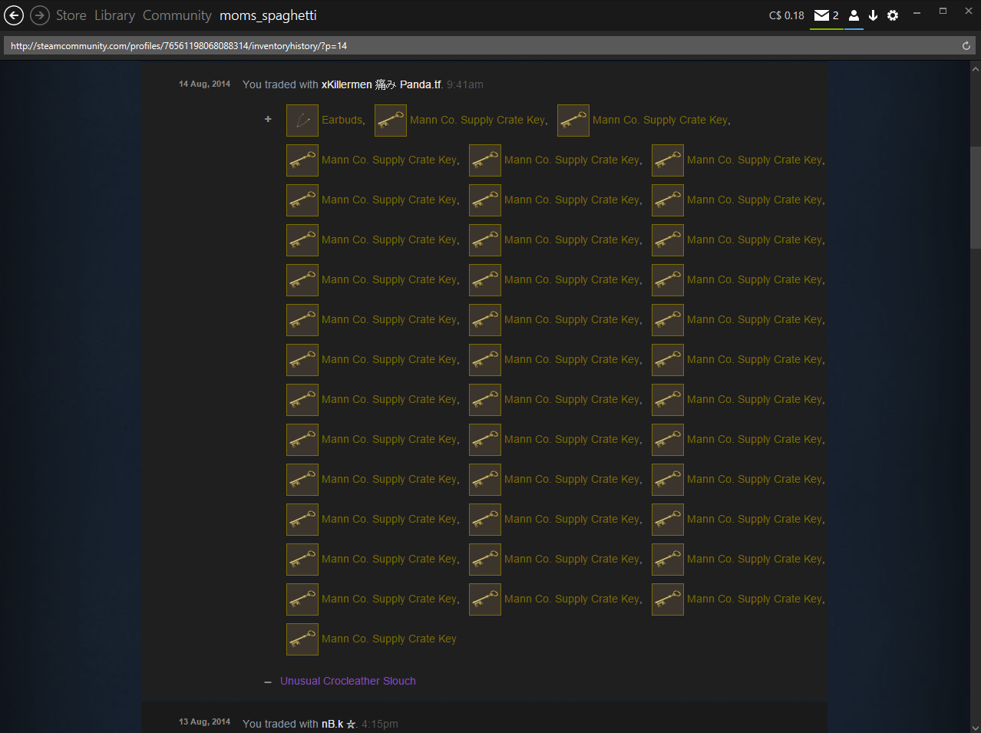Click the lone key icon in the last row
Screen dimensions: 981x733
[302, 639]
